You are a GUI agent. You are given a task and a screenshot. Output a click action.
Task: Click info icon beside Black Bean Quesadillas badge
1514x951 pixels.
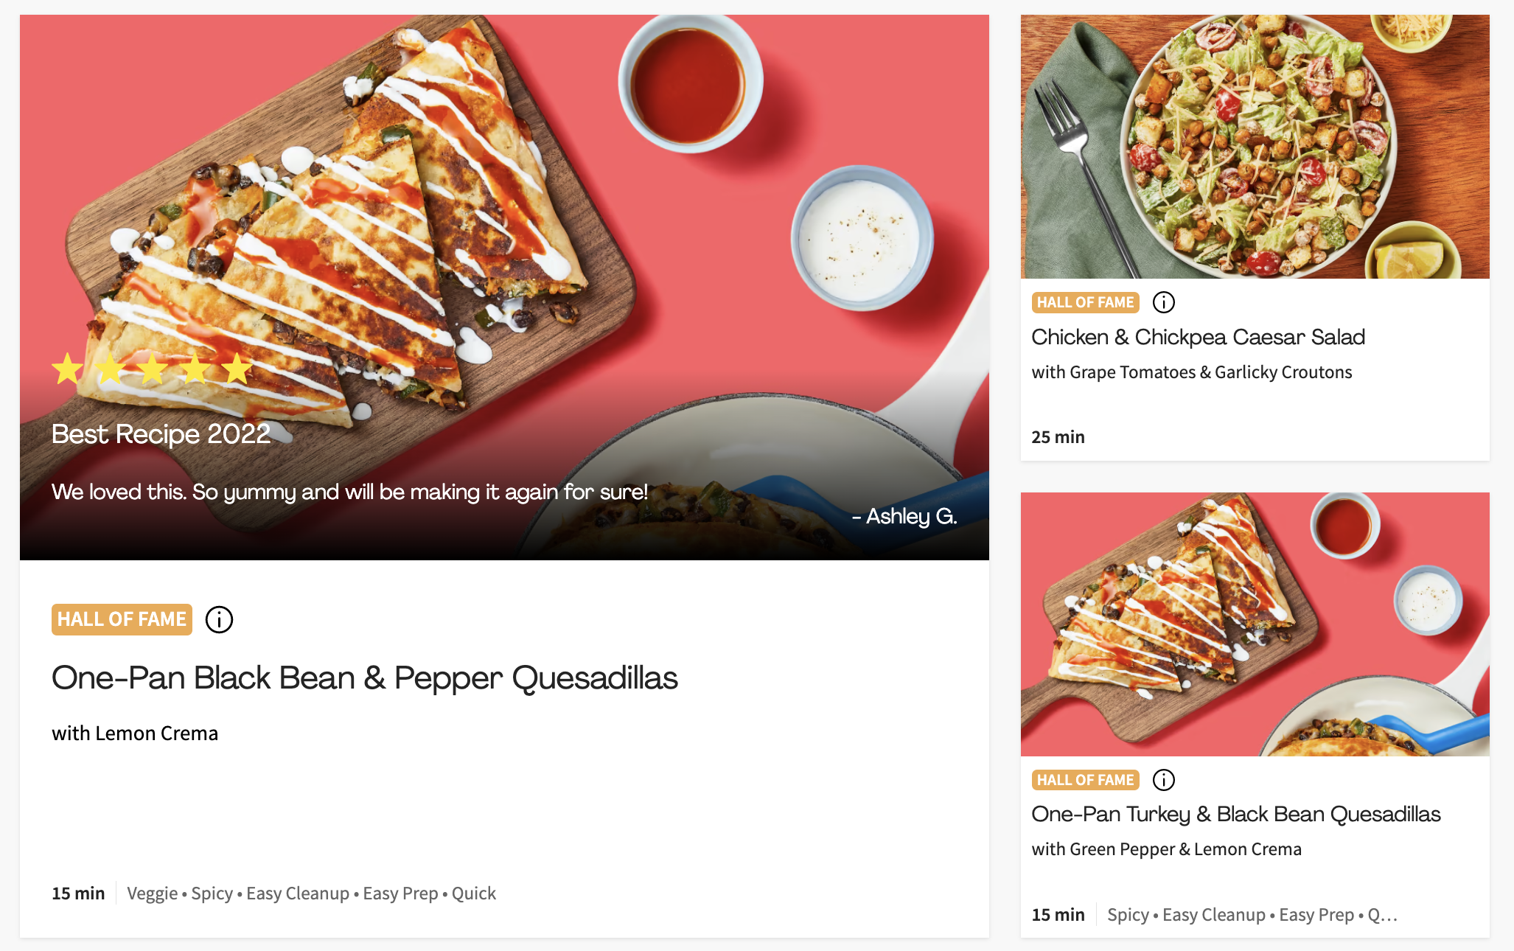coord(219,619)
